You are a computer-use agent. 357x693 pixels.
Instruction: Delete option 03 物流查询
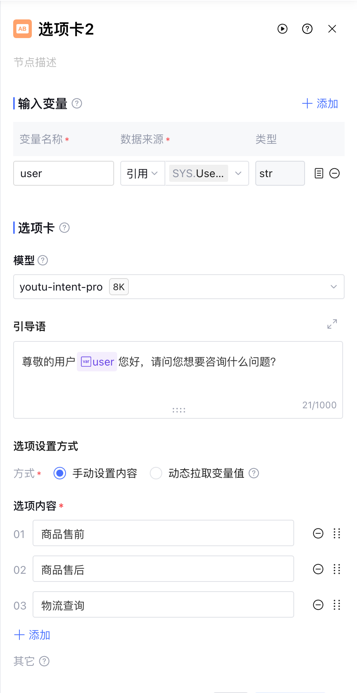pyautogui.click(x=318, y=605)
